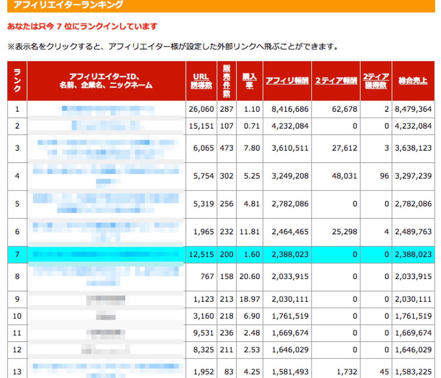Select 2-tier count 96 cell
The image size is (441, 378).
(x=376, y=176)
